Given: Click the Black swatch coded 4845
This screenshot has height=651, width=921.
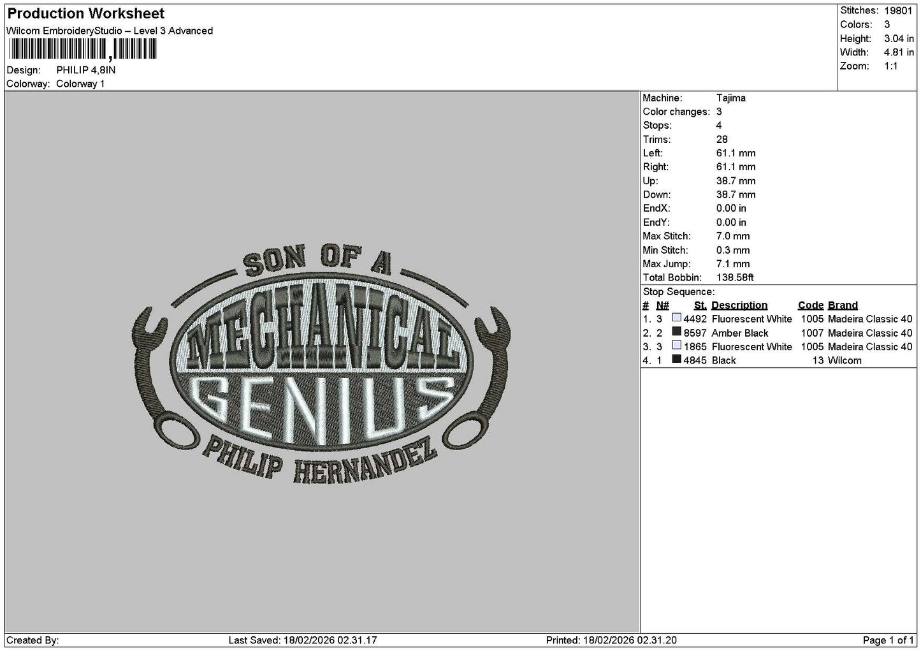Looking at the screenshot, I should [x=677, y=360].
